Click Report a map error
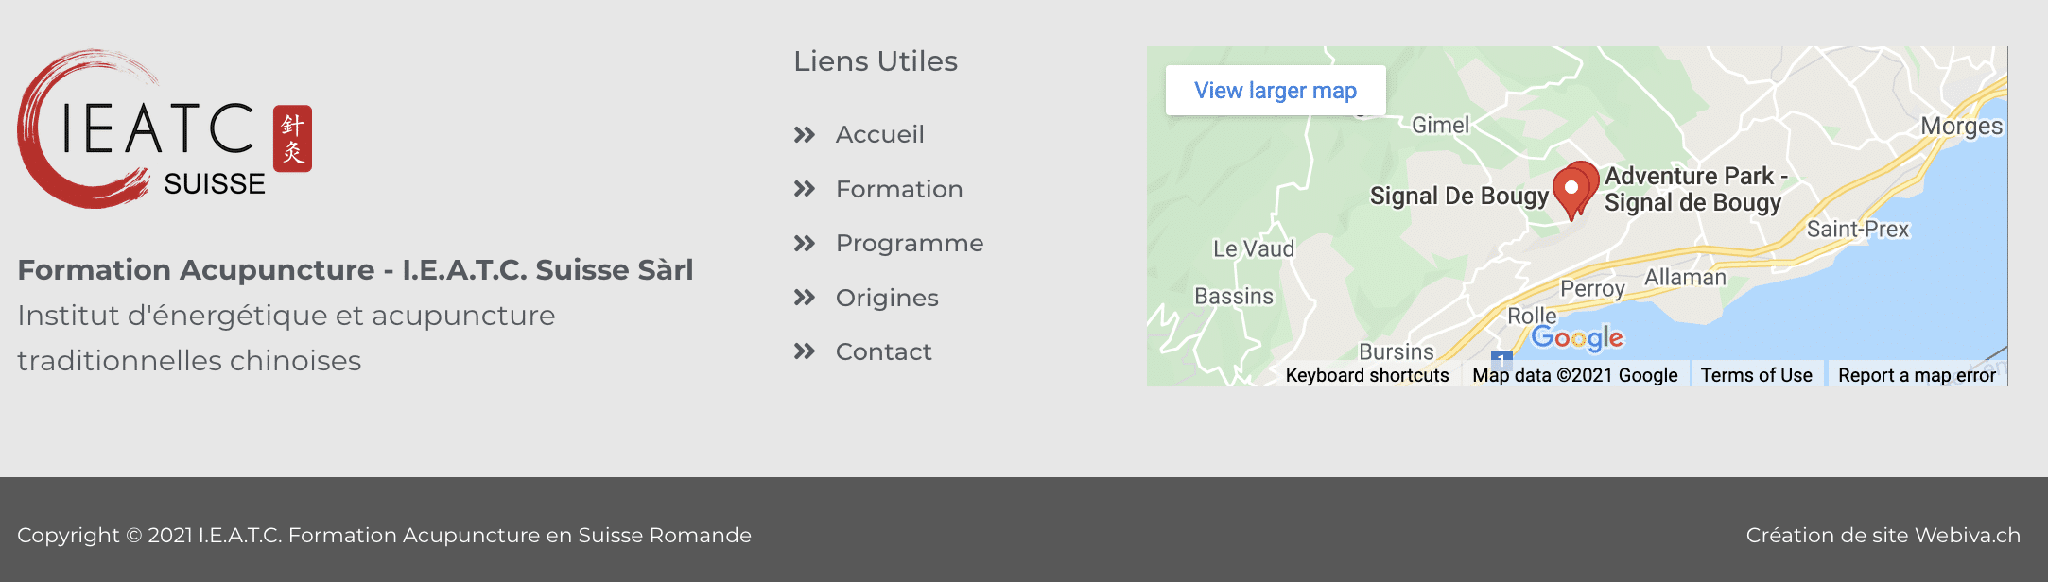2048x582 pixels. click(1916, 375)
